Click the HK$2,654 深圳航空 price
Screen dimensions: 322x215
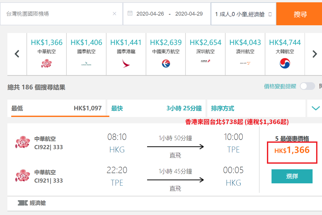[205, 42]
